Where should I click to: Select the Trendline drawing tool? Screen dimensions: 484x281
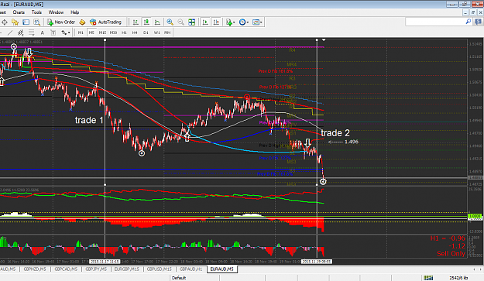pyautogui.click(x=10, y=33)
